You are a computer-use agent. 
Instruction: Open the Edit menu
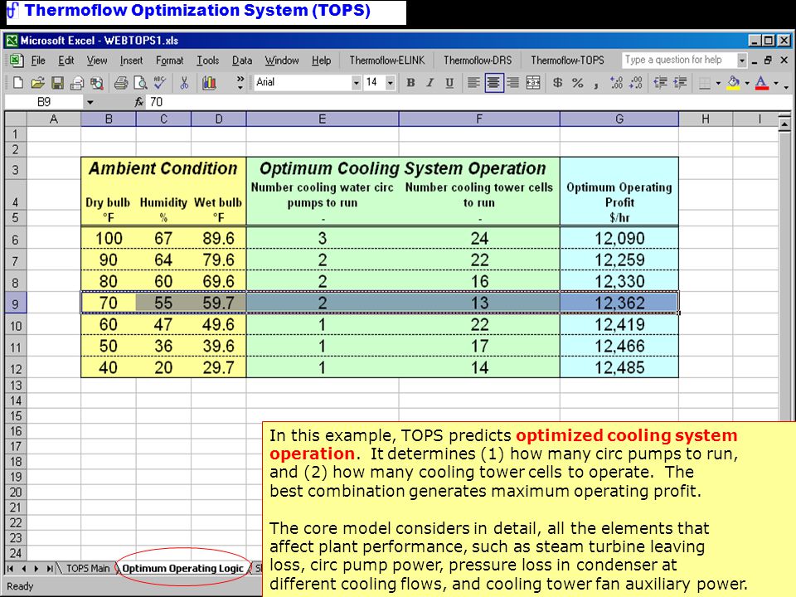[66, 61]
